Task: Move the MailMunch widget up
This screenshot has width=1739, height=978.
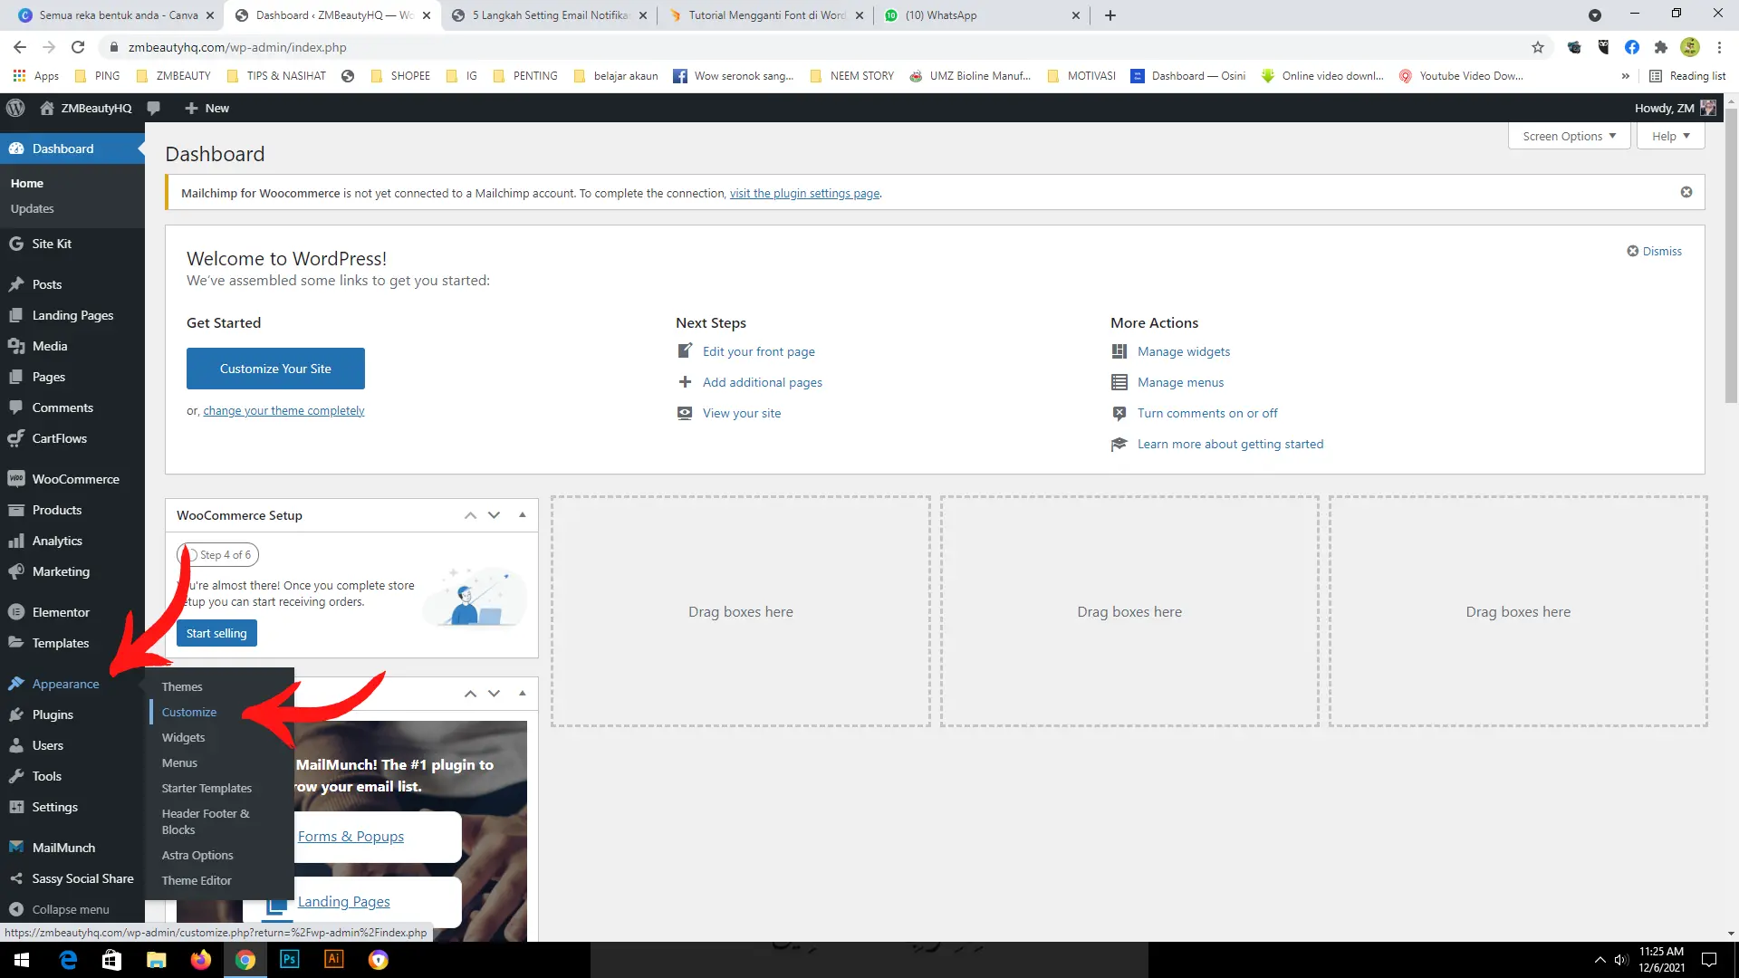Action: point(470,694)
